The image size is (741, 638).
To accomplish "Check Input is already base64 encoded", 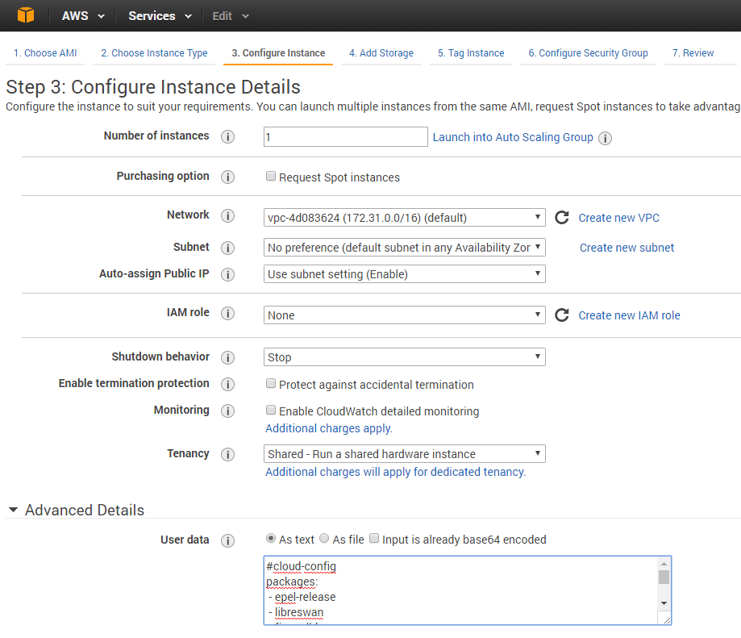I will click(x=374, y=538).
